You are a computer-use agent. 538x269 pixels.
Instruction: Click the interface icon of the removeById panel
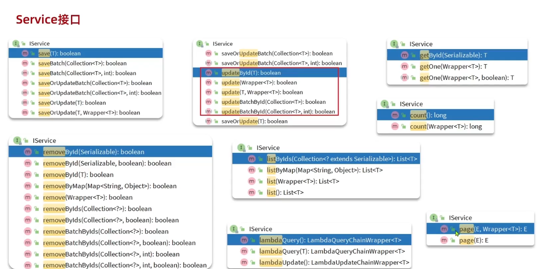(17, 140)
